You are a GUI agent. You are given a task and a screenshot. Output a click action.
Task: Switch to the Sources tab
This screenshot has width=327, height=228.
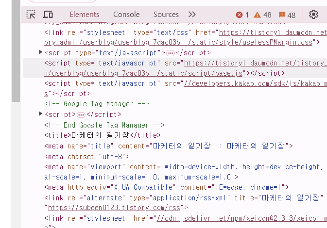click(166, 15)
